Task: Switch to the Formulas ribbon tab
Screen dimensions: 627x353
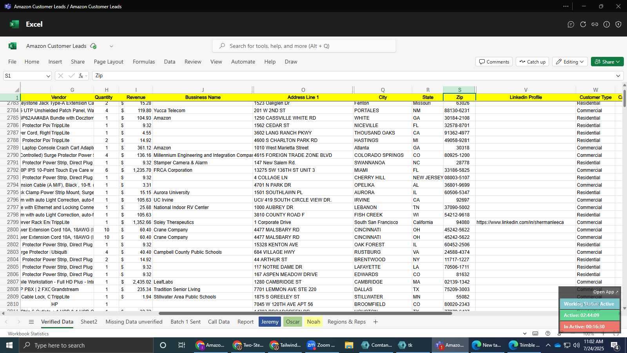Action: tap(144, 62)
